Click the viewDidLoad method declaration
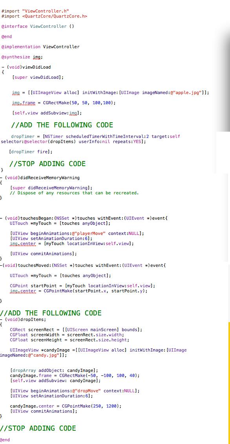 pyautogui.click(x=26, y=67)
